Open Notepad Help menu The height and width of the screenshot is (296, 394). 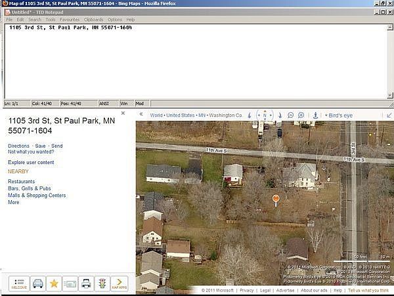click(131, 20)
